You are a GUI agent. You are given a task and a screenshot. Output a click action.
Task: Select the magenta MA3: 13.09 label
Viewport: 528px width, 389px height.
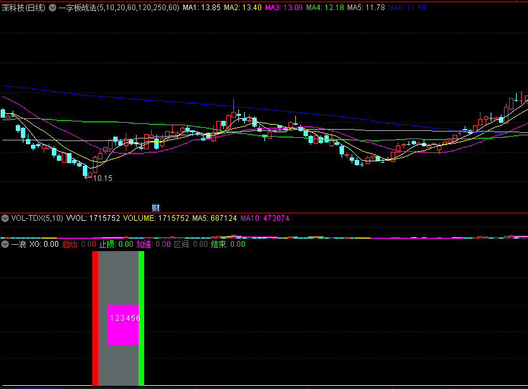pyautogui.click(x=284, y=8)
